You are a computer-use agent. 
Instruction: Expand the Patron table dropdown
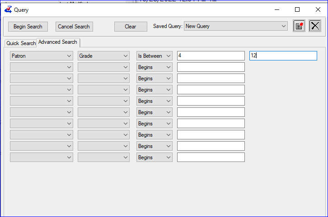click(x=69, y=56)
